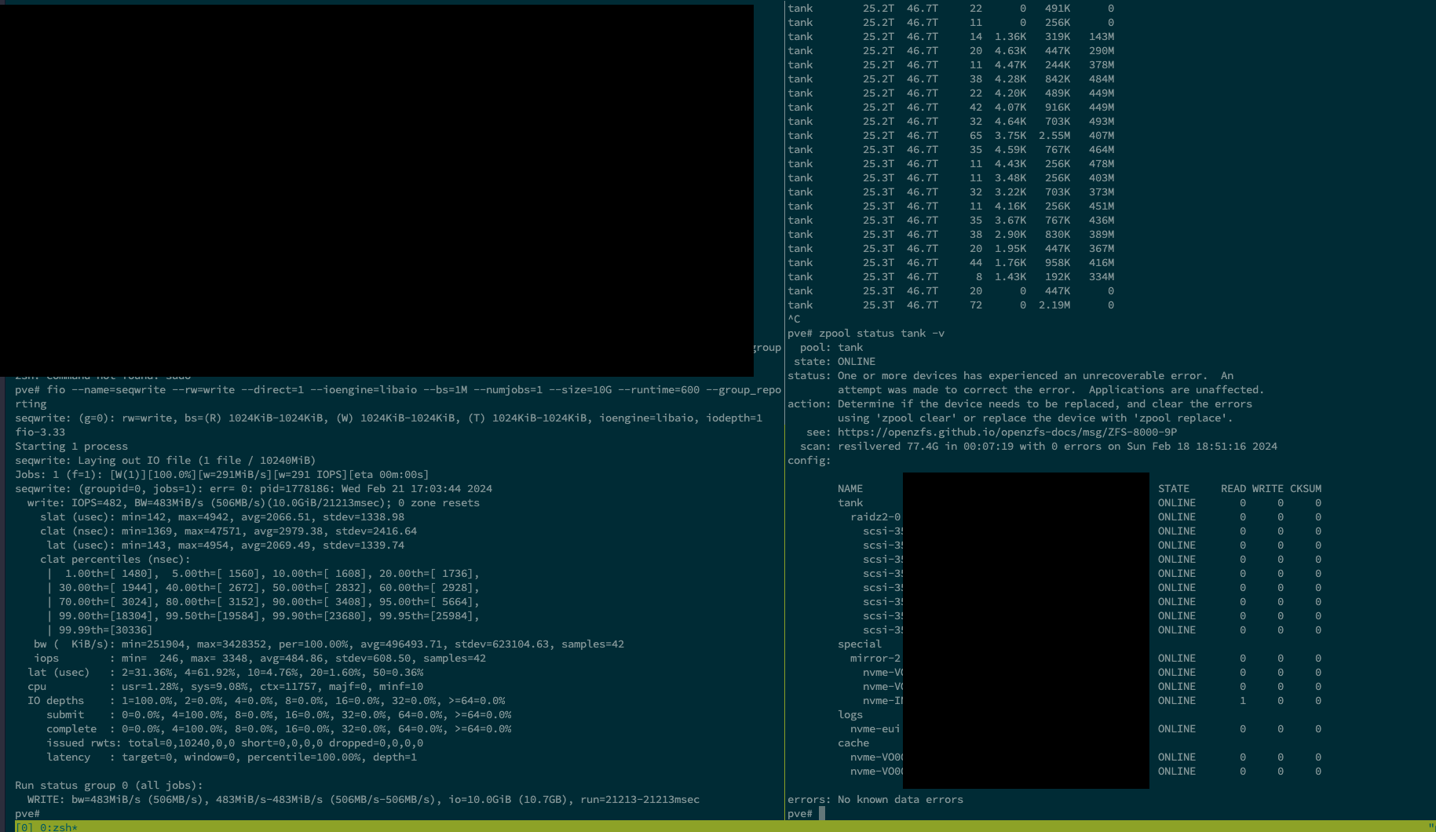This screenshot has height=832, width=1436.
Task: Click the '2.19M' read bandwidth value
Action: click(1054, 305)
